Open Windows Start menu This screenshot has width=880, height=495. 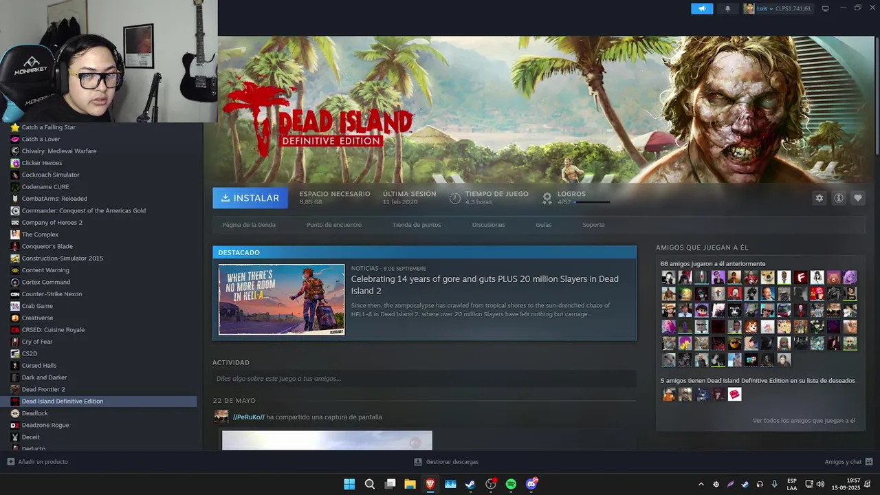click(349, 484)
